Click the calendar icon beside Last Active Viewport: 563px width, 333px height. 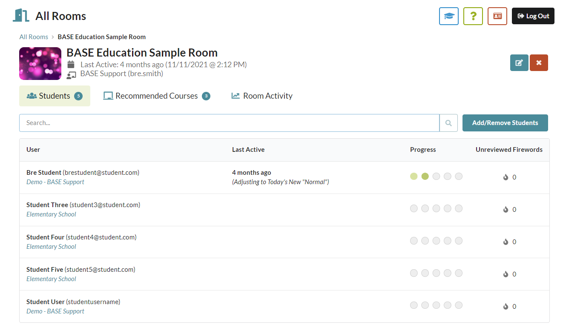coord(71,65)
